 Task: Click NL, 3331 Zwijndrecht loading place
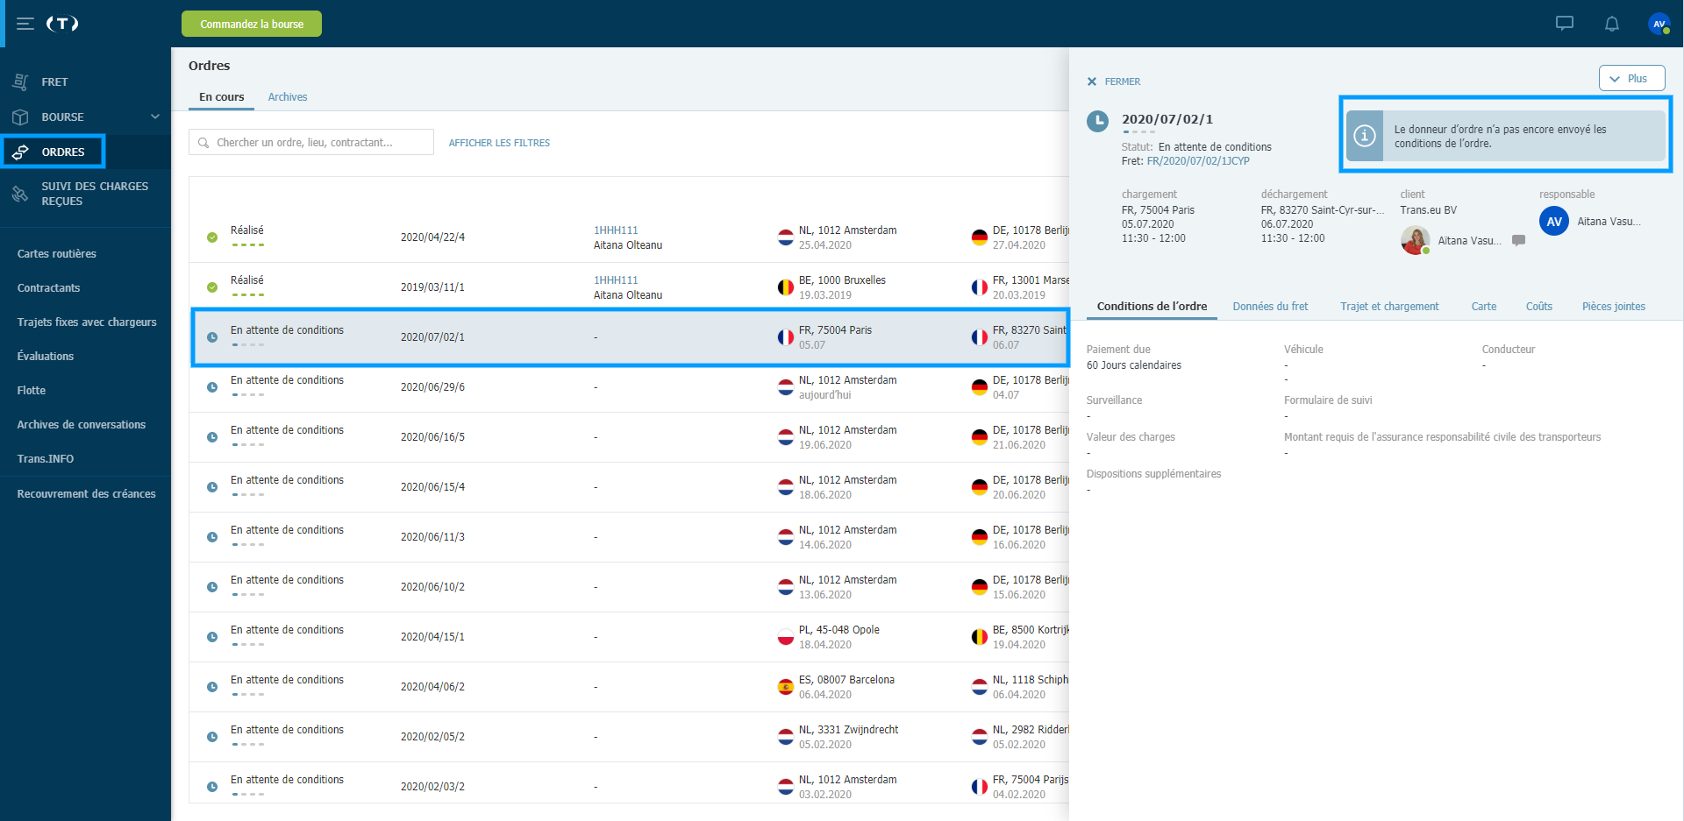pos(848,730)
